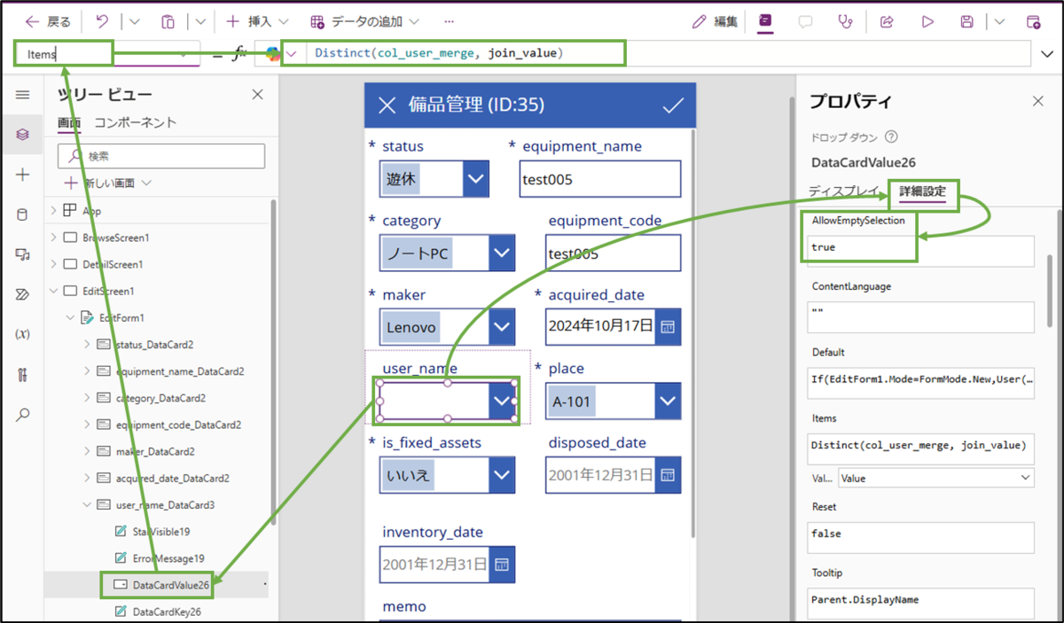This screenshot has height=623, width=1064.
Task: Open the 挿入 insert menu
Action: (x=257, y=21)
